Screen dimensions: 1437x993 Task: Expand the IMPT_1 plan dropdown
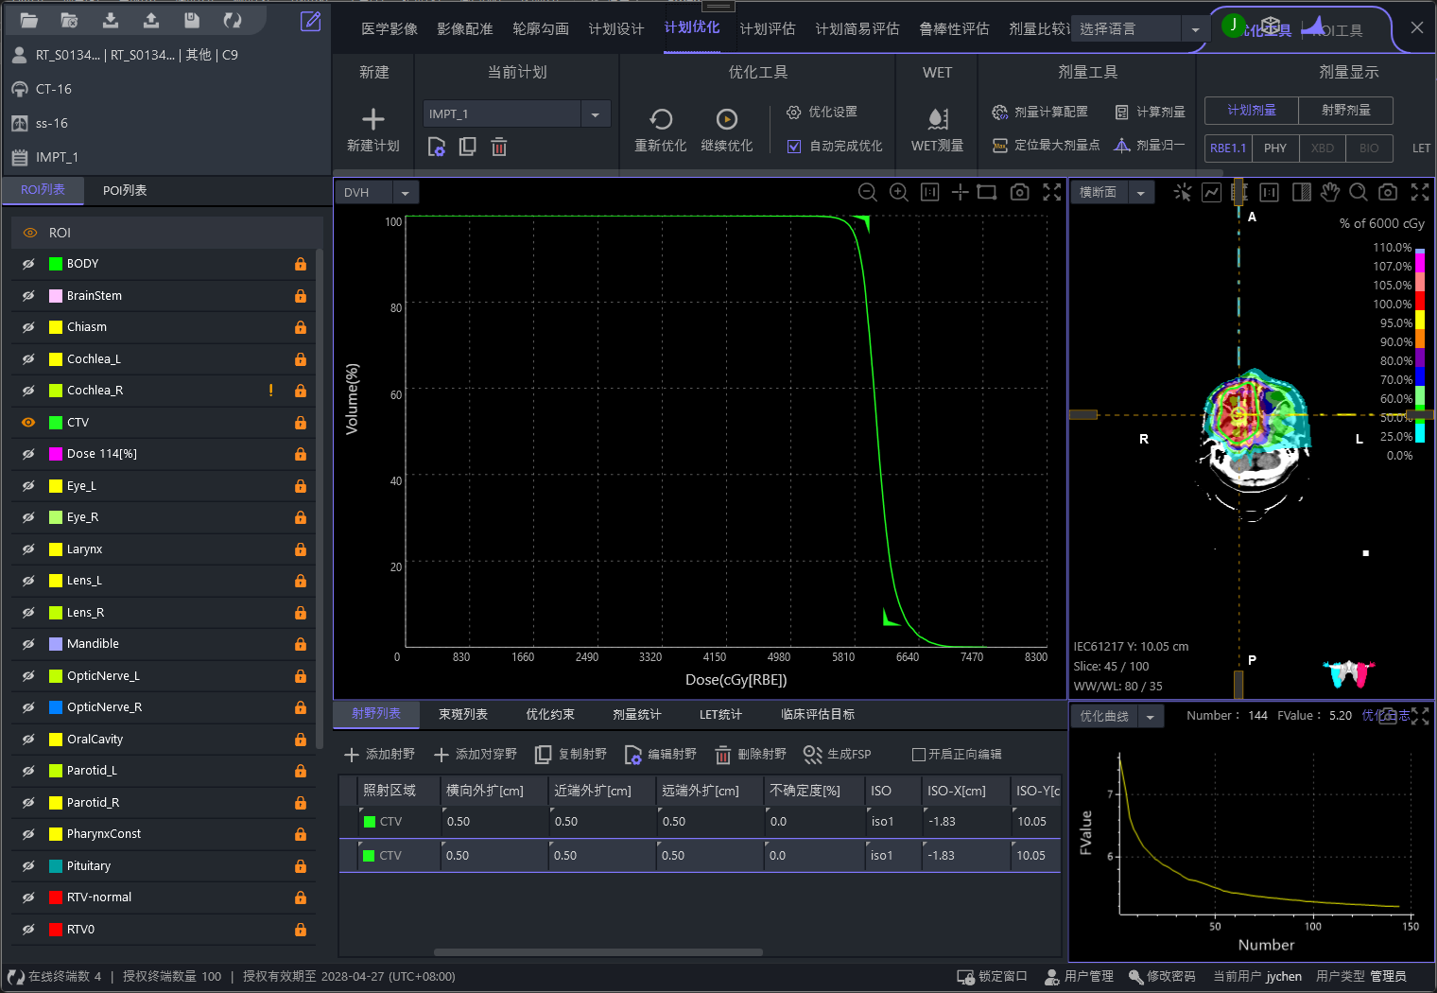pos(595,114)
